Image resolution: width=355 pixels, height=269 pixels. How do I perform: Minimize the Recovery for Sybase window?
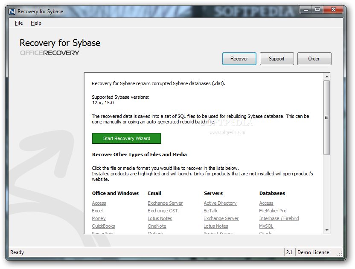point(306,10)
